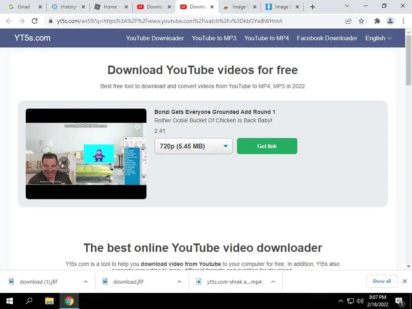Click the address bar URL
The width and height of the screenshot is (412, 309).
tap(169, 21)
